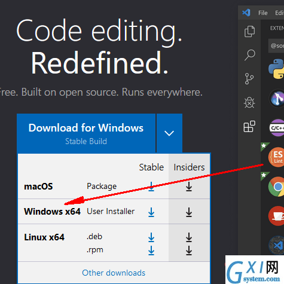
Task: Select the Chrome debugger extension icon
Action: (276, 187)
